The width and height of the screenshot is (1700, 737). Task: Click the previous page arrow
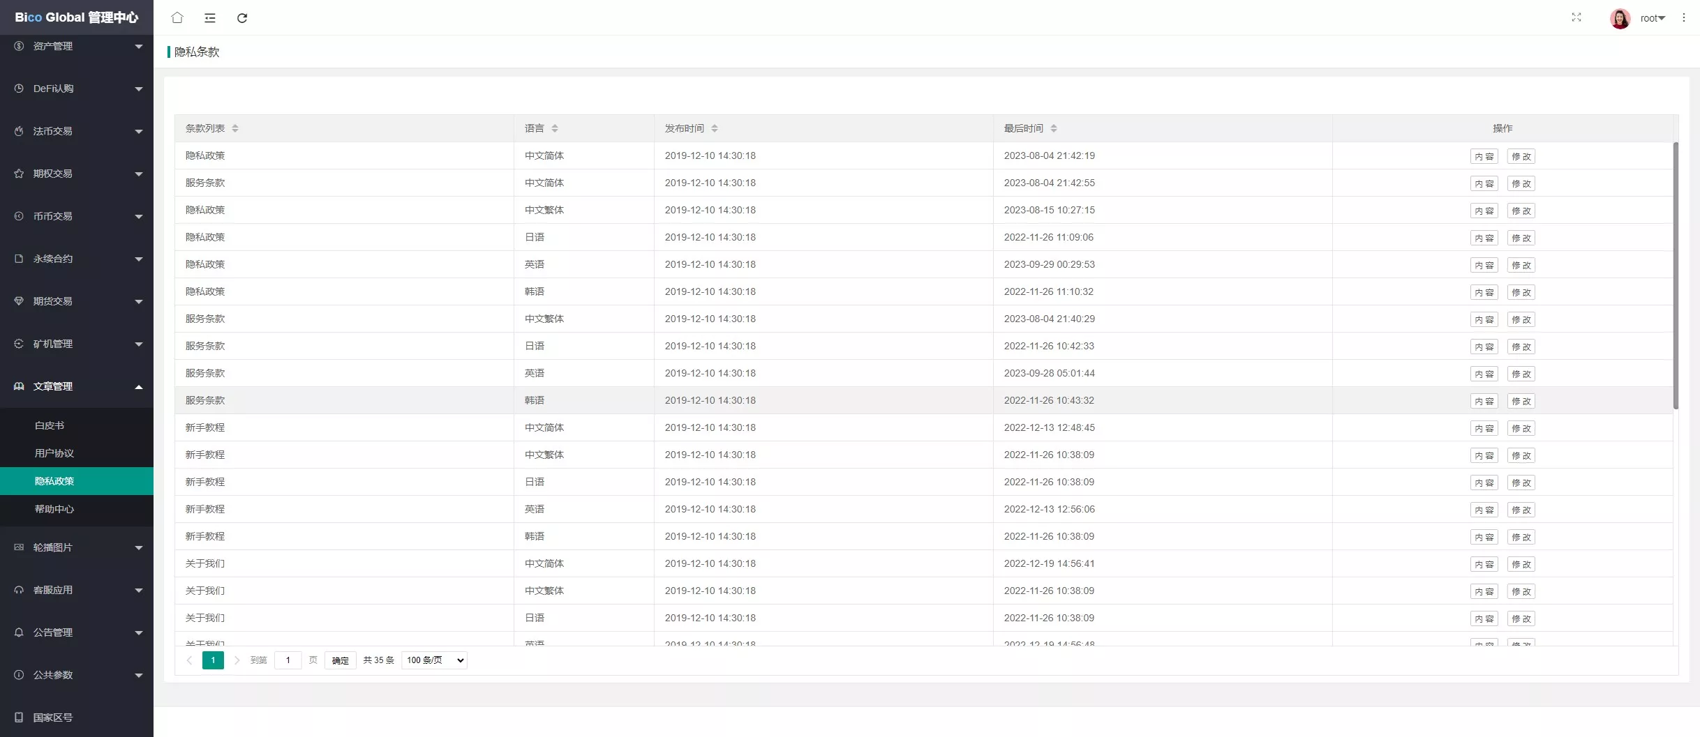[x=189, y=660]
